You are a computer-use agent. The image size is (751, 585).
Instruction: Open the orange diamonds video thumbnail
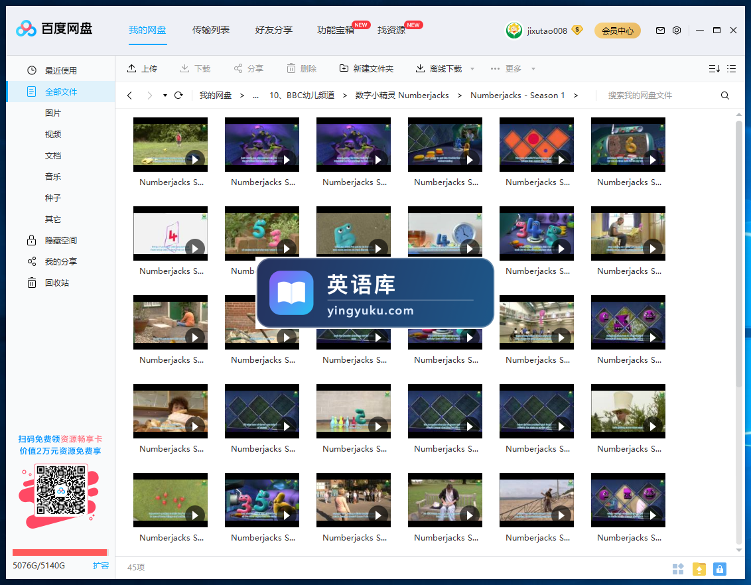click(x=537, y=145)
